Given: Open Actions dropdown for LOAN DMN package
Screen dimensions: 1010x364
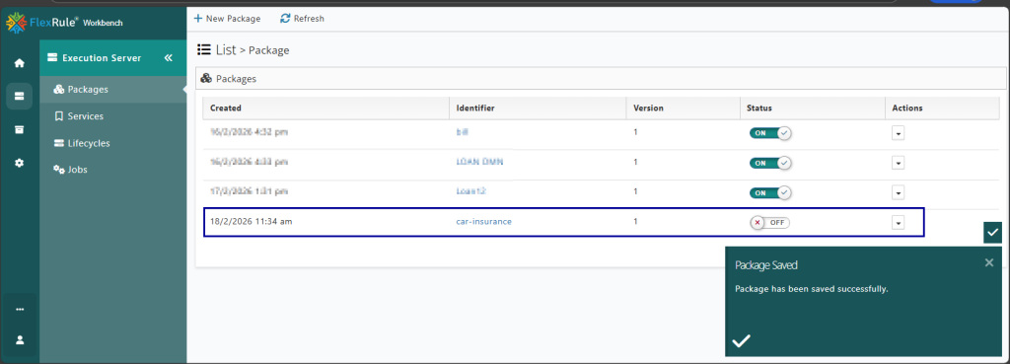Looking at the screenshot, I should pos(898,163).
